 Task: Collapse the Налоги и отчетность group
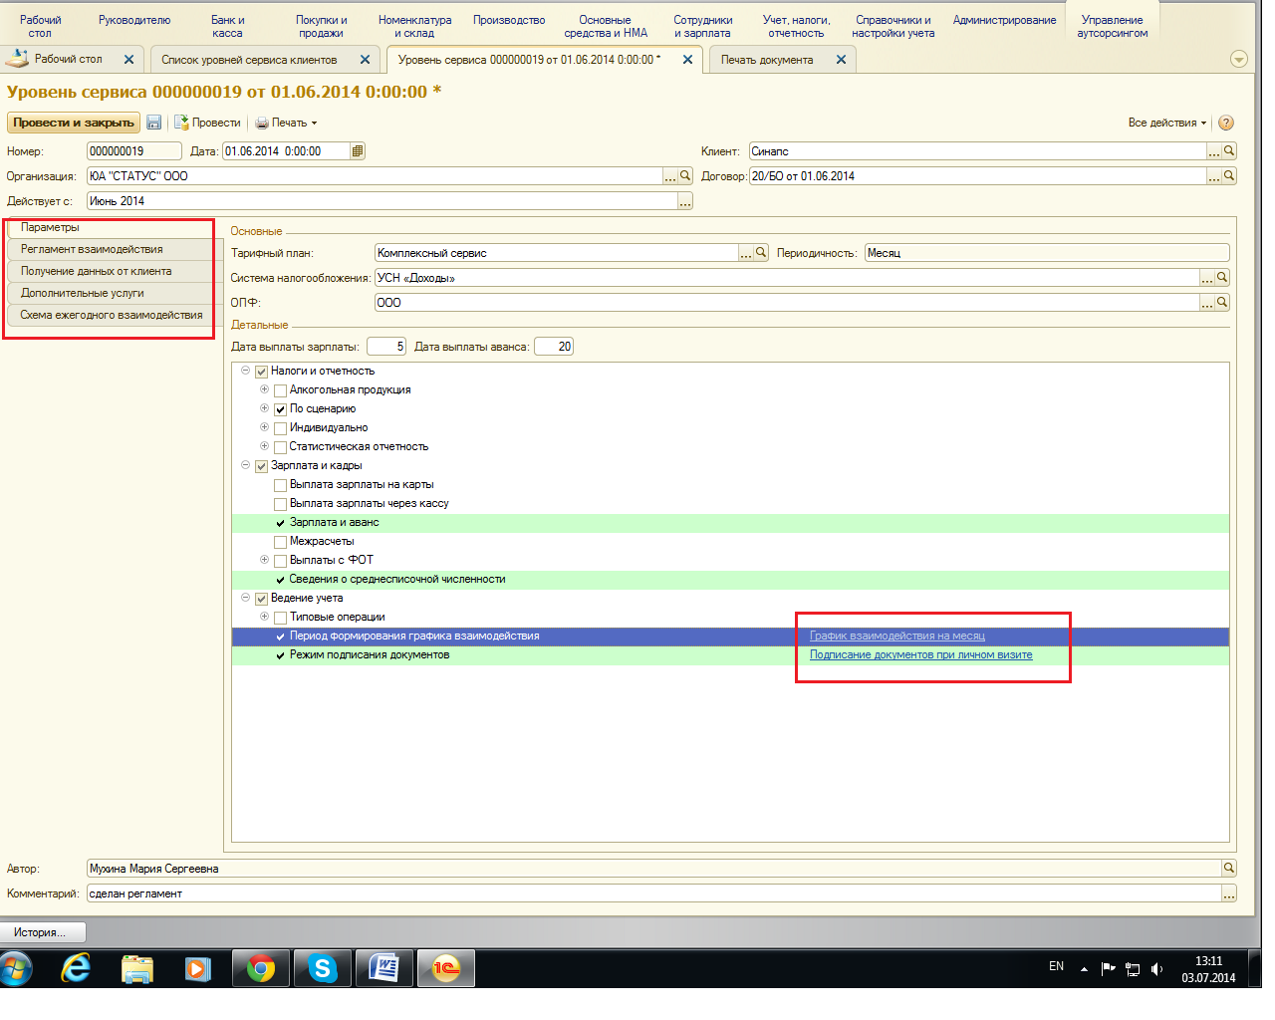click(x=245, y=371)
